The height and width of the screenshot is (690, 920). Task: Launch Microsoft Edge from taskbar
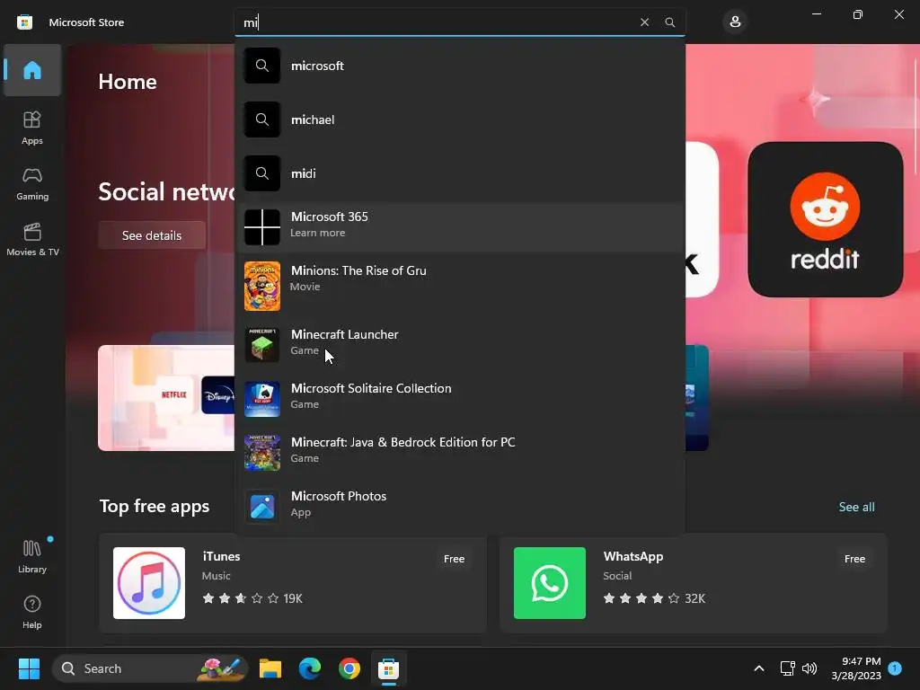point(310,668)
